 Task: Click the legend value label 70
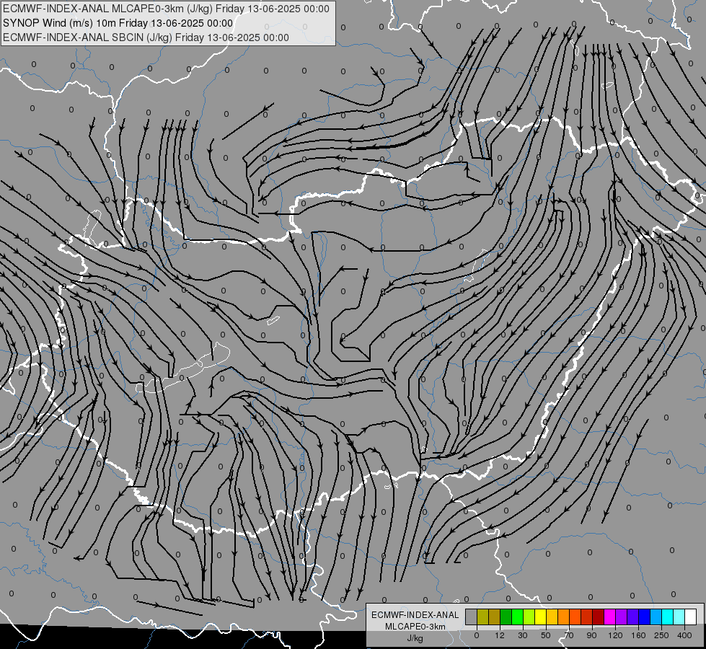pos(569,635)
